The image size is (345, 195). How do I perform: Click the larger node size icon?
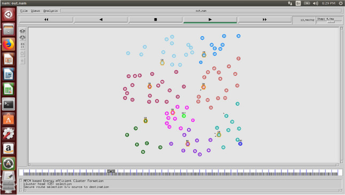point(22,53)
